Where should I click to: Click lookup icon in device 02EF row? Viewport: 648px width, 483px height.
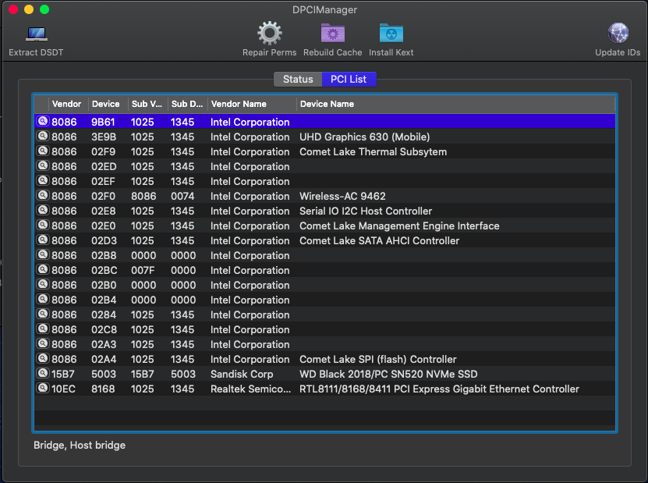click(43, 180)
